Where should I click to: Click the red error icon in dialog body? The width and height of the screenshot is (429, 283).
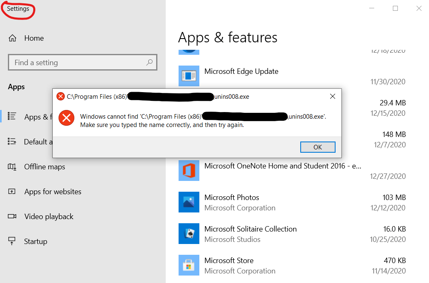click(x=66, y=118)
